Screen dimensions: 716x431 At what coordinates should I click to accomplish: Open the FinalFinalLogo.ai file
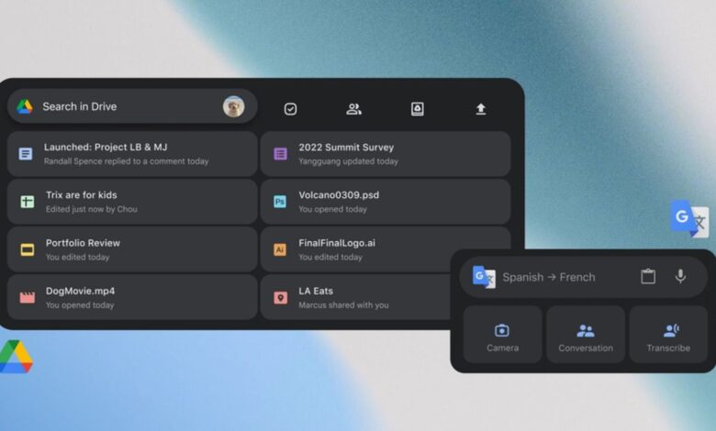click(386, 249)
